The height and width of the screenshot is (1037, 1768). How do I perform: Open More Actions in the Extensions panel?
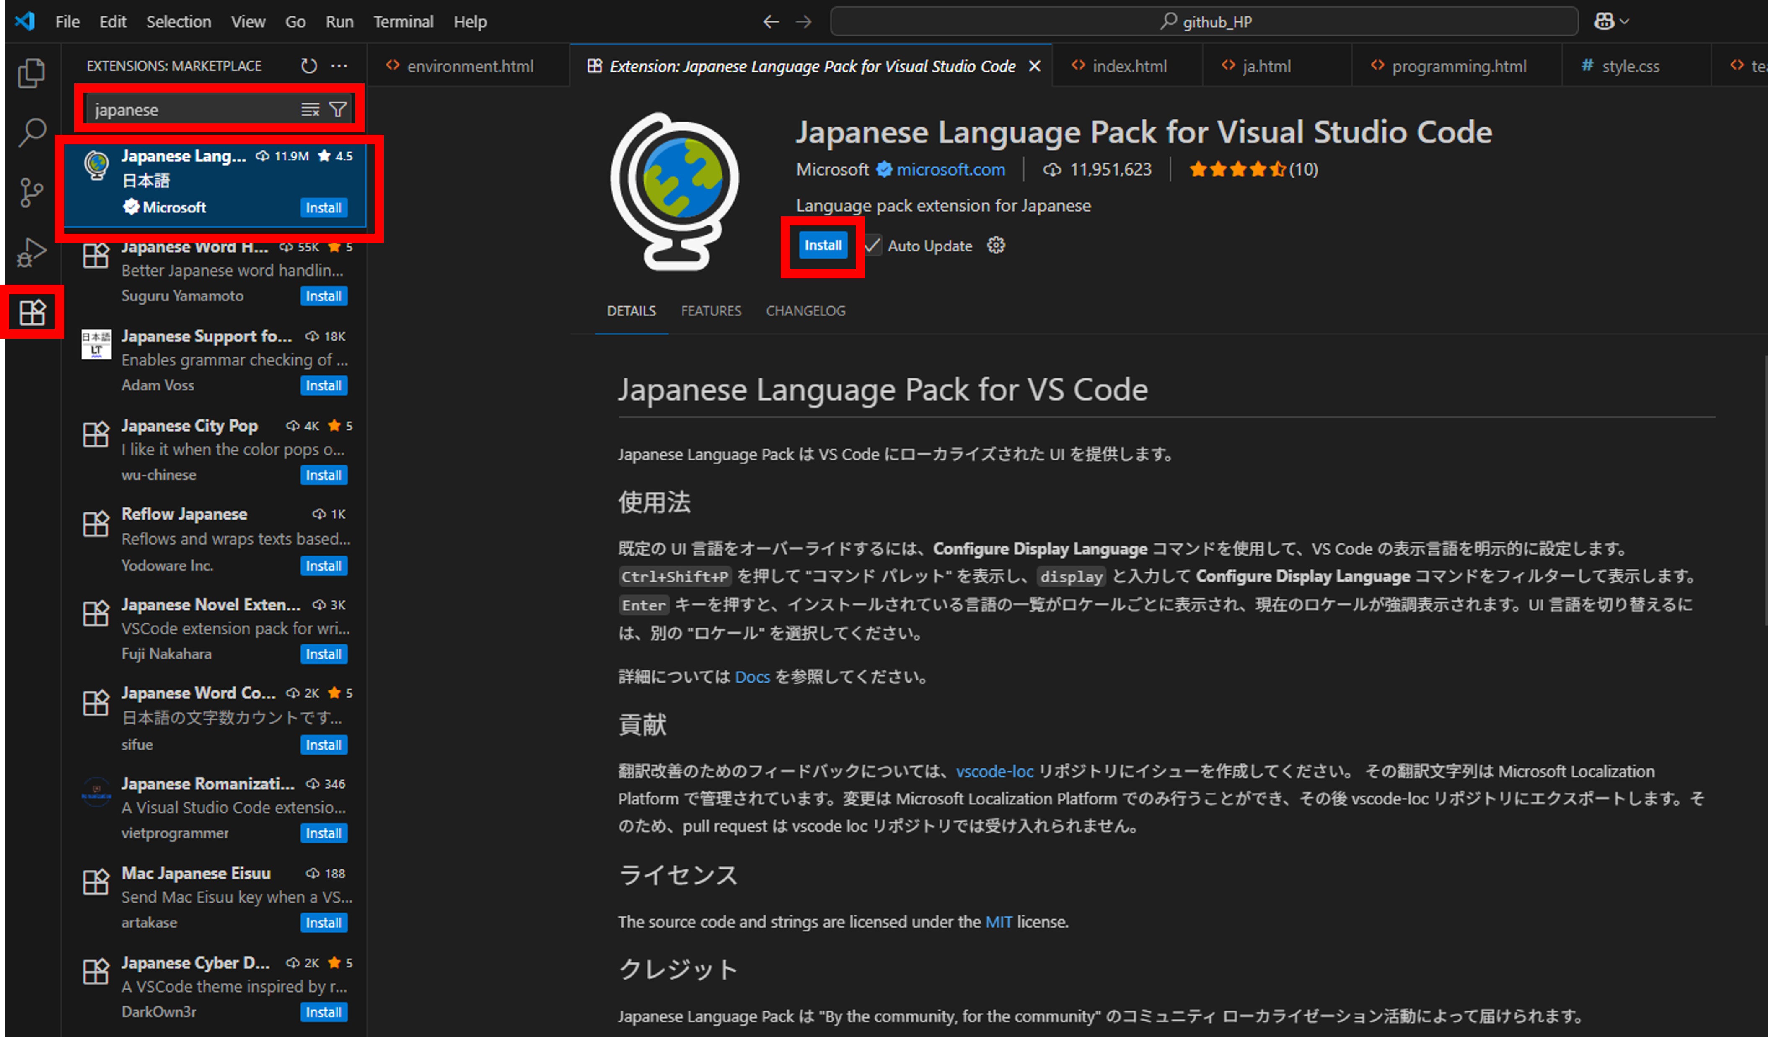click(339, 65)
